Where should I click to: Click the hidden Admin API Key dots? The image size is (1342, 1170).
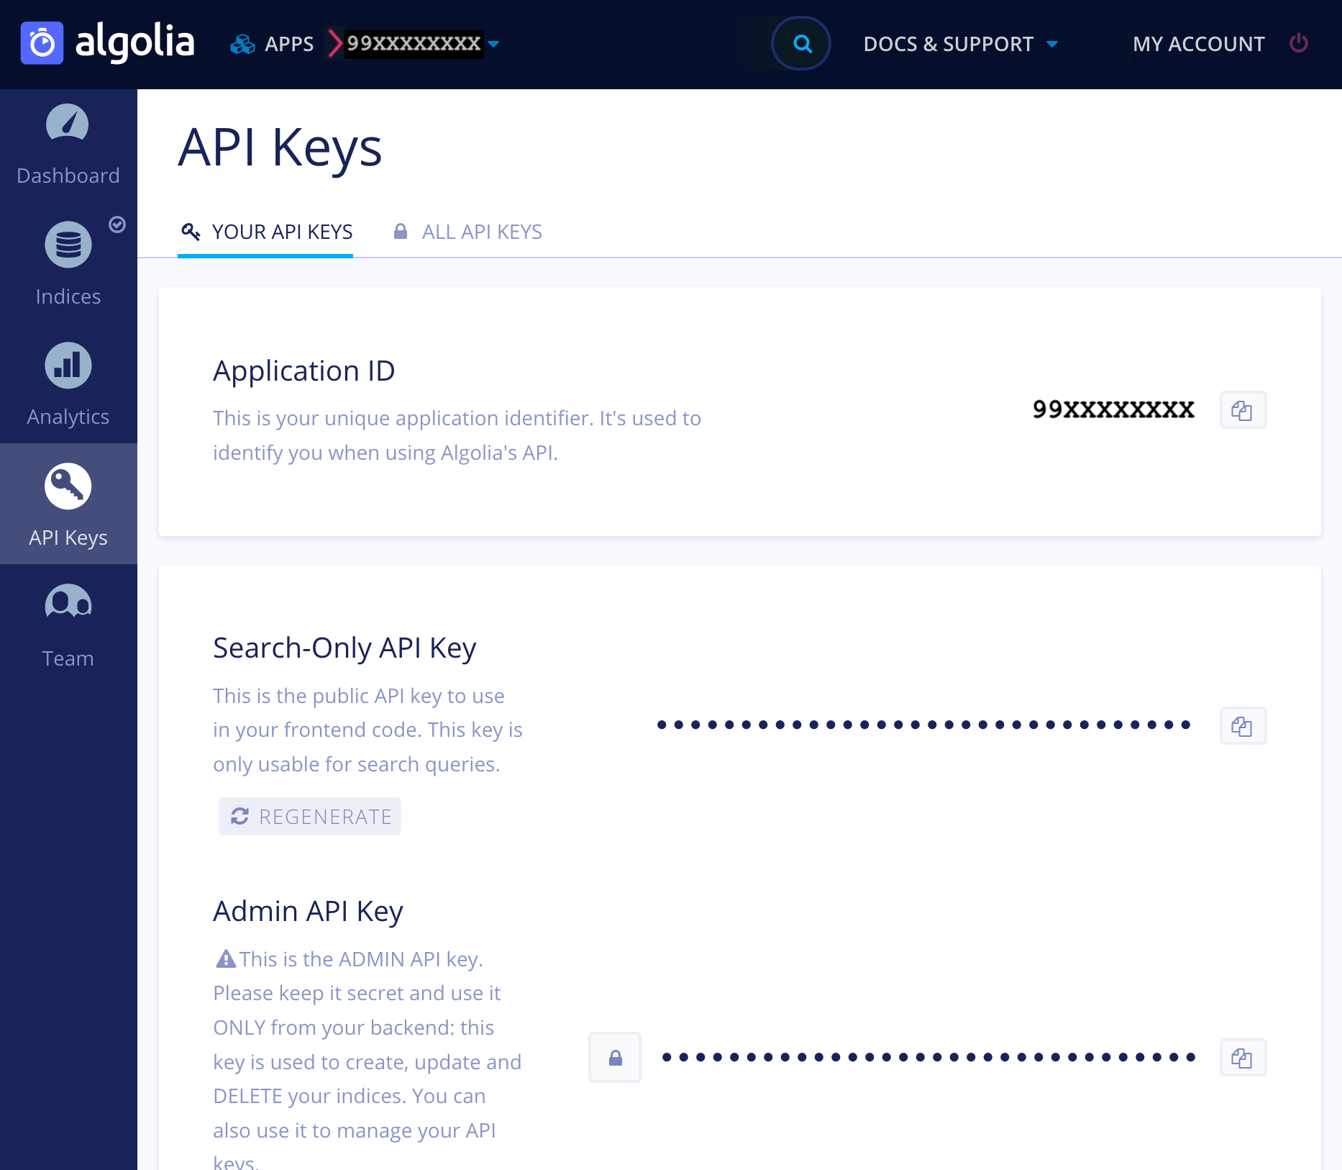(928, 1058)
